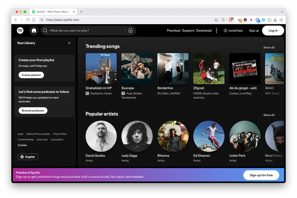Click the picture-in-picture icon in the address bar
Image resolution: width=297 pixels, height=198 pixels.
pos(216,20)
